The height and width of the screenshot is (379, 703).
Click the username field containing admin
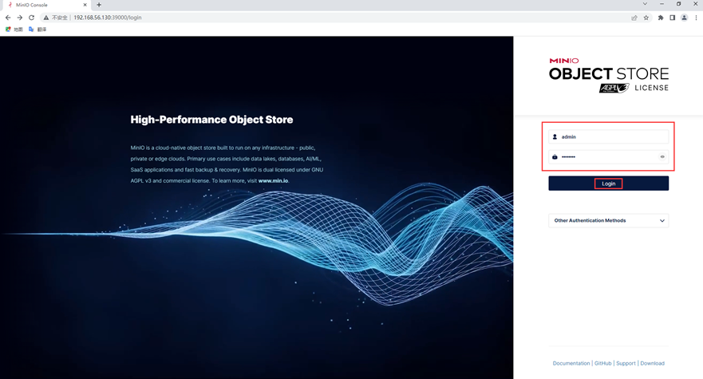pos(608,136)
